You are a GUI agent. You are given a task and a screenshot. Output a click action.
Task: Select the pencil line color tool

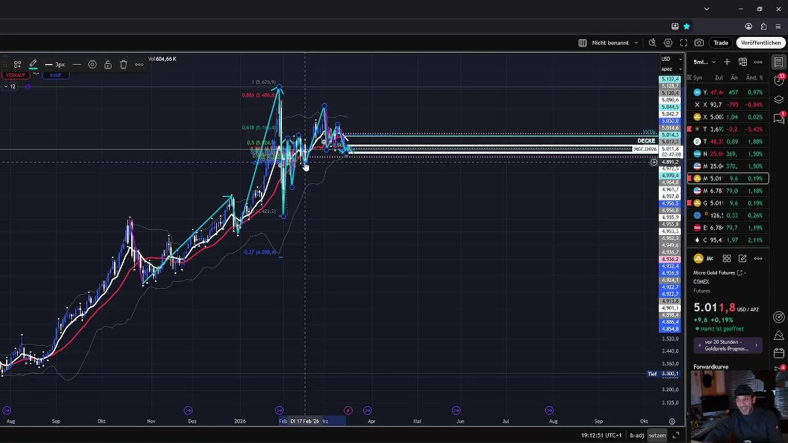point(33,65)
